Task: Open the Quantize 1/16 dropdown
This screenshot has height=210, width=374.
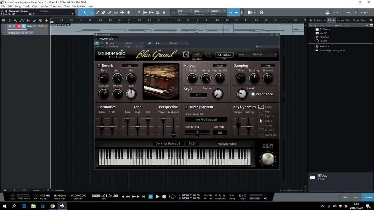Action: pos(184,11)
